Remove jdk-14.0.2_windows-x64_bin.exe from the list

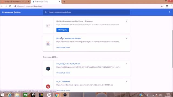pos(127,39)
